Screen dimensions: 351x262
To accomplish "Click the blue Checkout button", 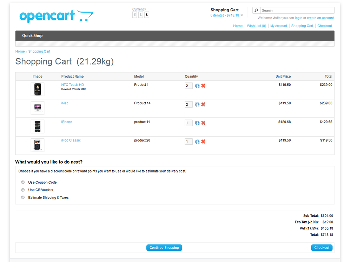I will point(322,248).
